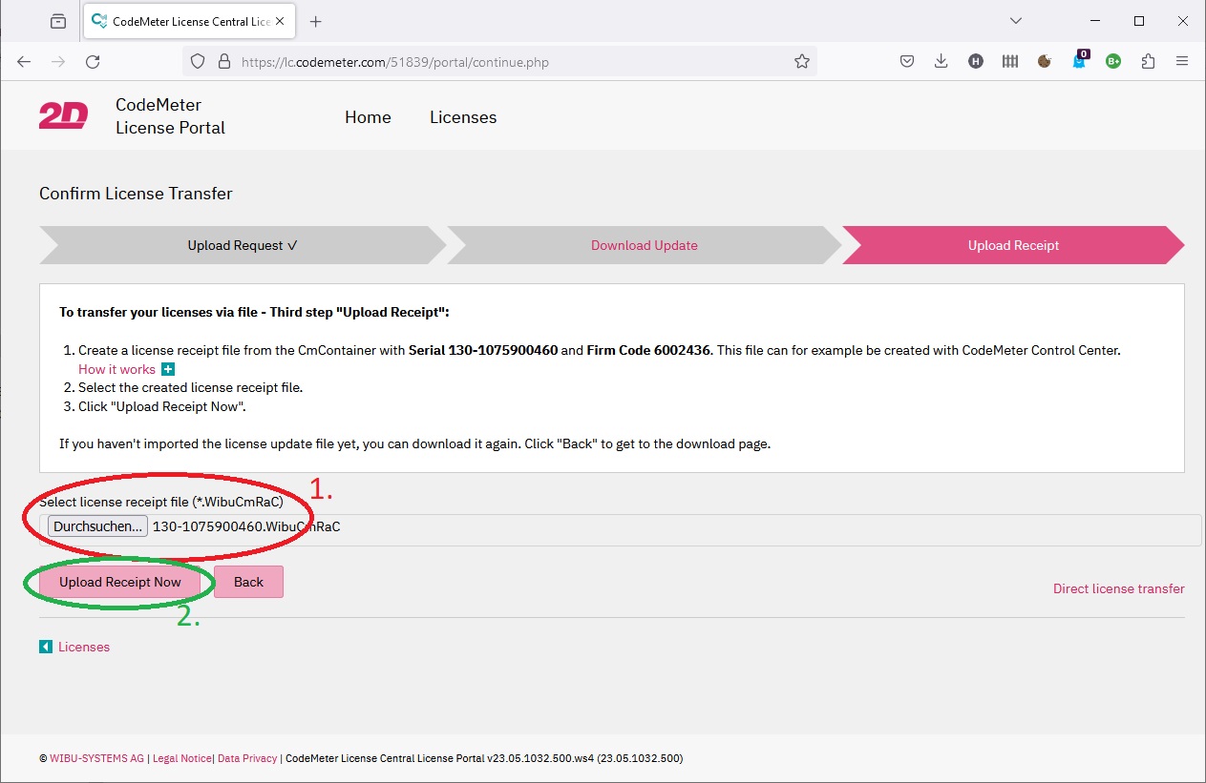Open the Licenses menu item
The width and height of the screenshot is (1206, 783).
point(463,117)
